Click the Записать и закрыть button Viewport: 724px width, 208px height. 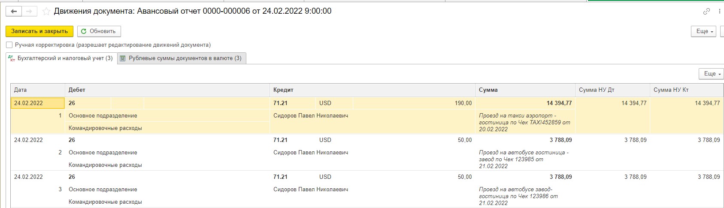coord(39,31)
